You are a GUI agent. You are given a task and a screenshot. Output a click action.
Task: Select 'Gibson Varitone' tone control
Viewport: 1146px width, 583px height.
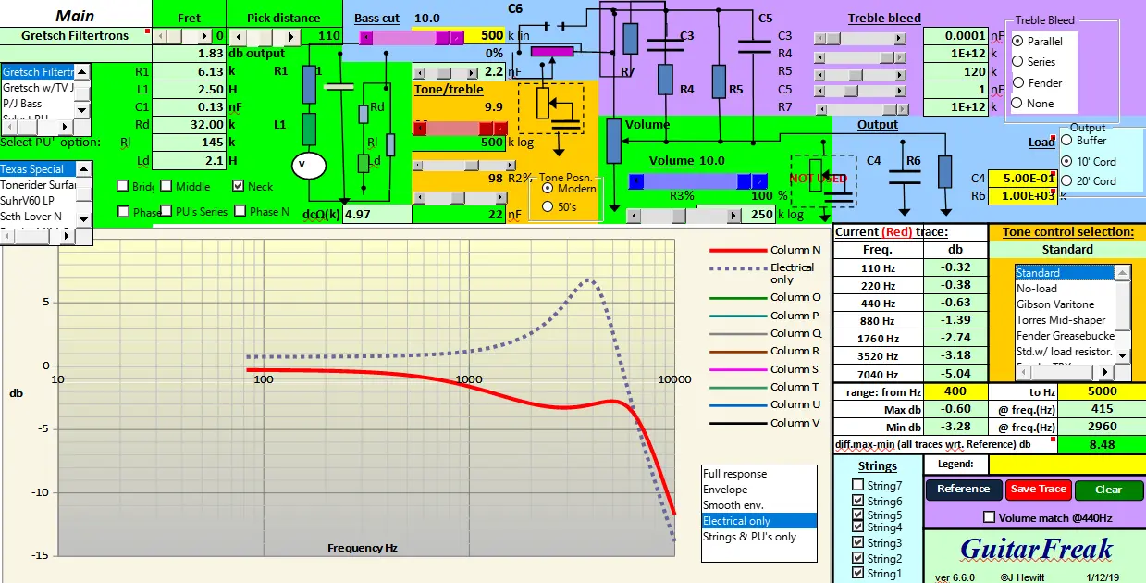(x=1066, y=304)
